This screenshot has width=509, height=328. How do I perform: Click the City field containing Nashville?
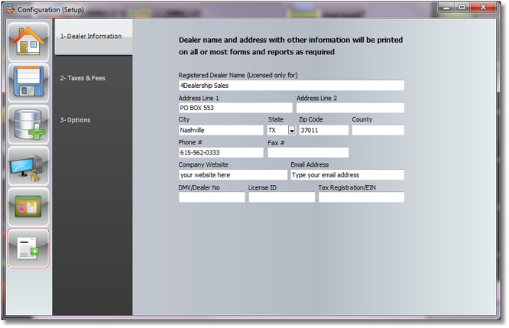click(221, 131)
